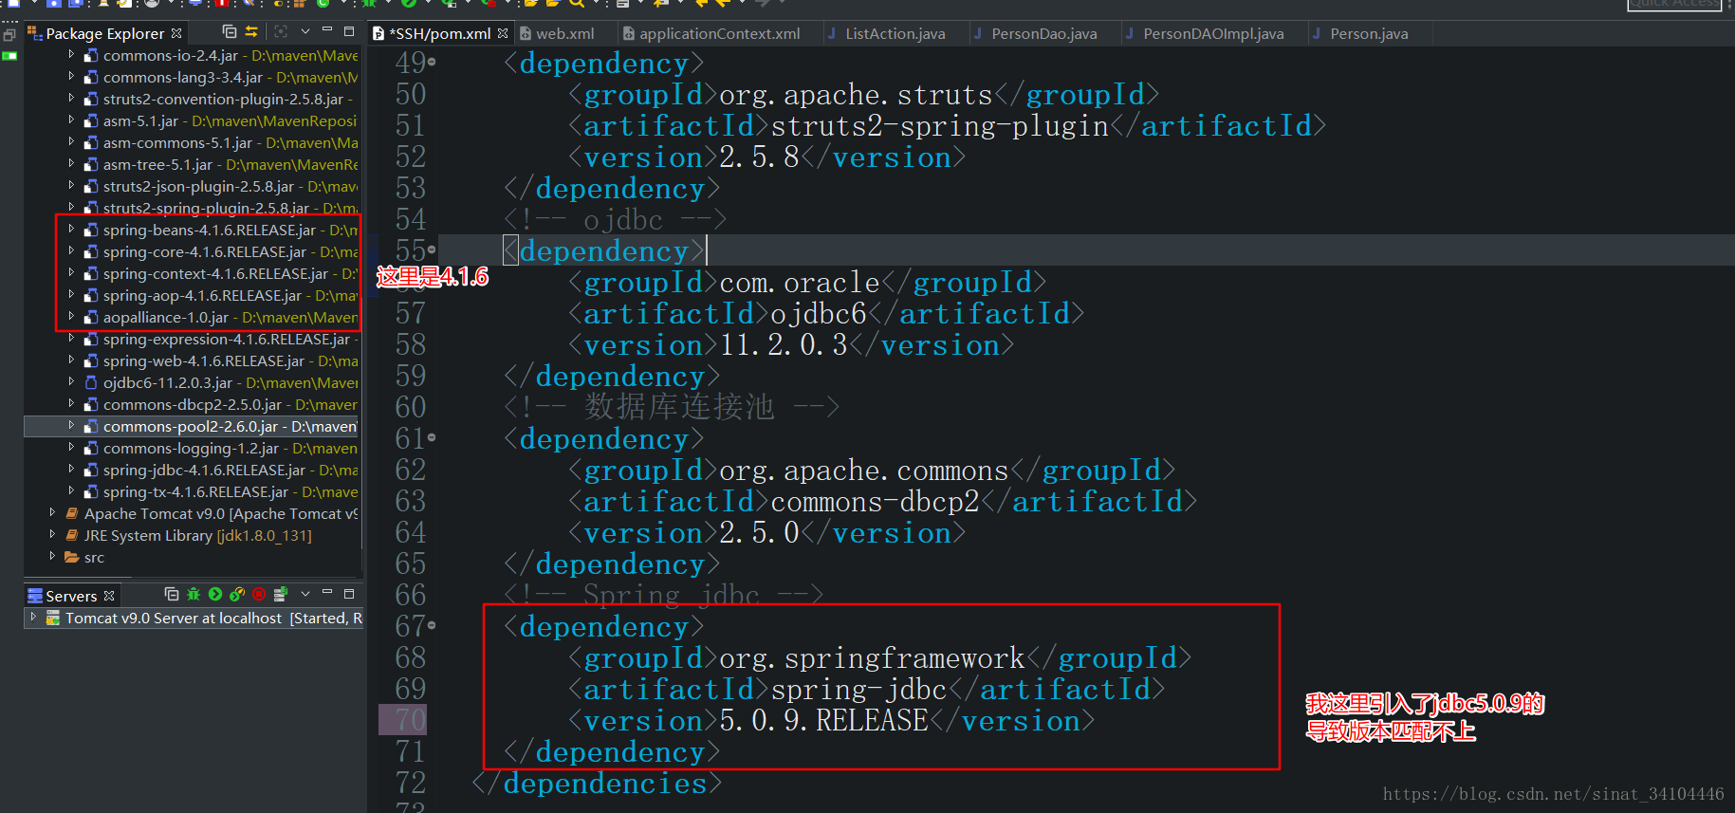The image size is (1735, 813).
Task: Click version text 5.0.9.RELEASE in editor
Action: (823, 720)
